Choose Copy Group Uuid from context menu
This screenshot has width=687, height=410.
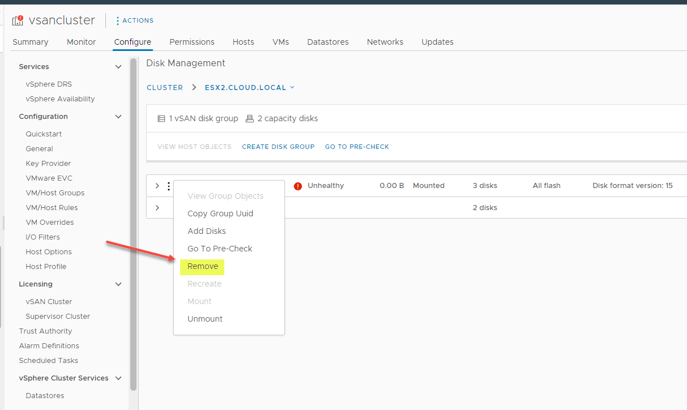tap(220, 213)
